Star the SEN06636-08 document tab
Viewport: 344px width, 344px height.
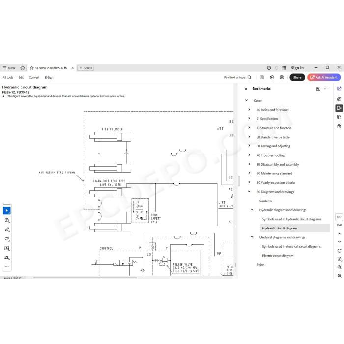[32, 68]
